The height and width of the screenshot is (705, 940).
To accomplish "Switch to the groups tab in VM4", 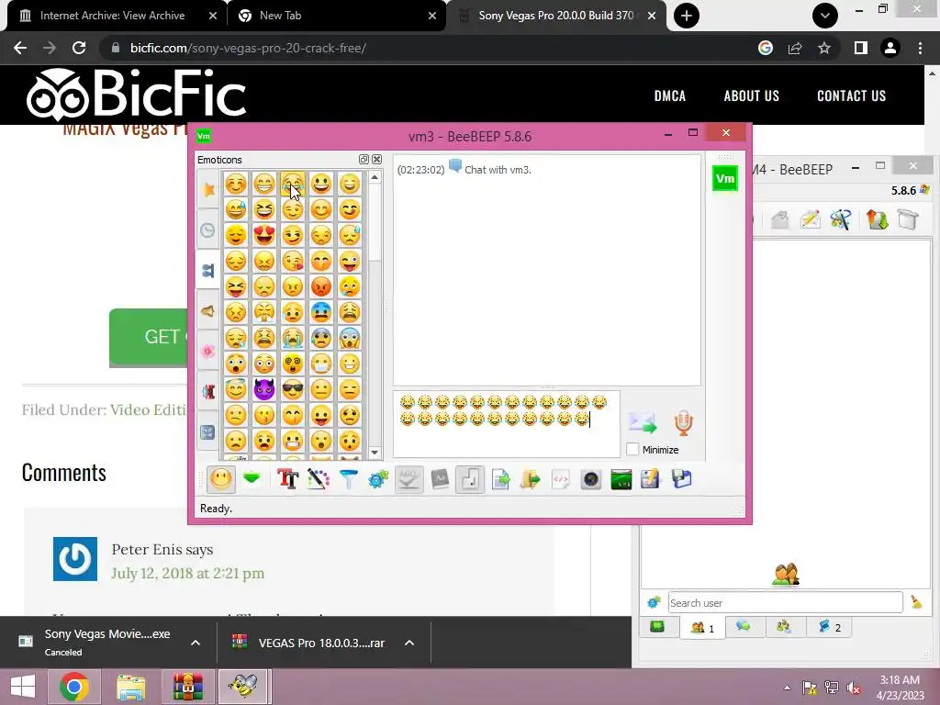I will [x=784, y=626].
